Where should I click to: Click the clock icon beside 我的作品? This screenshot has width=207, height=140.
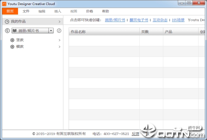click(x=7, y=22)
